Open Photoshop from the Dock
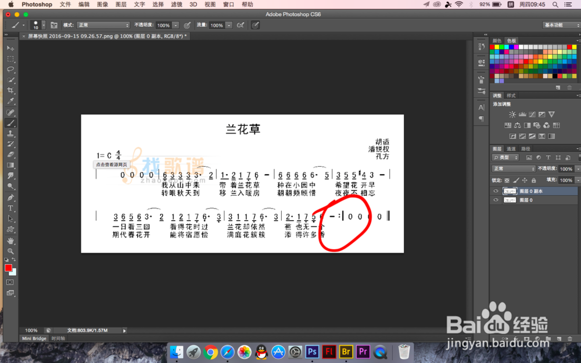The image size is (581, 363). coord(312,351)
